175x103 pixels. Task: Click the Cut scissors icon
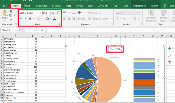point(11,11)
